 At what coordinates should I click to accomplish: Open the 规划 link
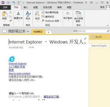click(x=17, y=67)
